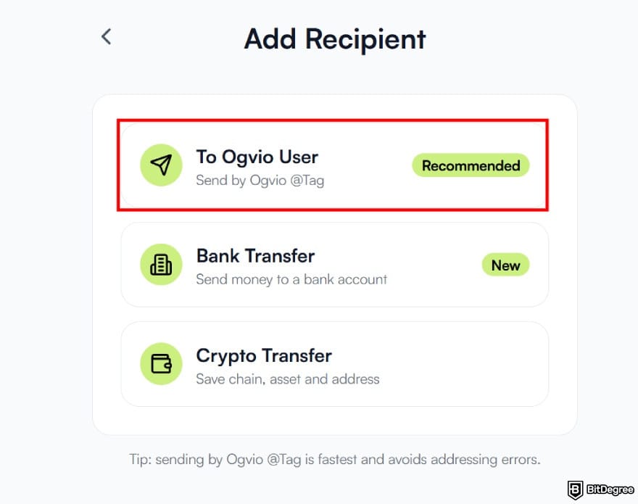The width and height of the screenshot is (638, 504).
Task: Click the Recommended badge
Action: [470, 165]
